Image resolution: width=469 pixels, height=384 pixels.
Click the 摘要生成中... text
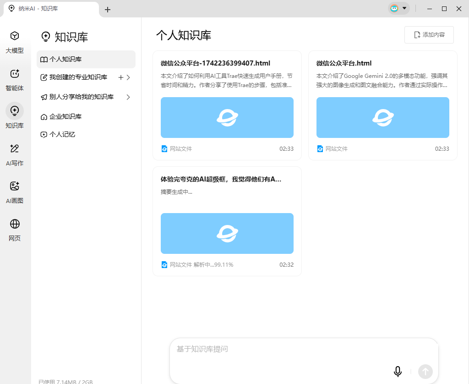pos(176,192)
